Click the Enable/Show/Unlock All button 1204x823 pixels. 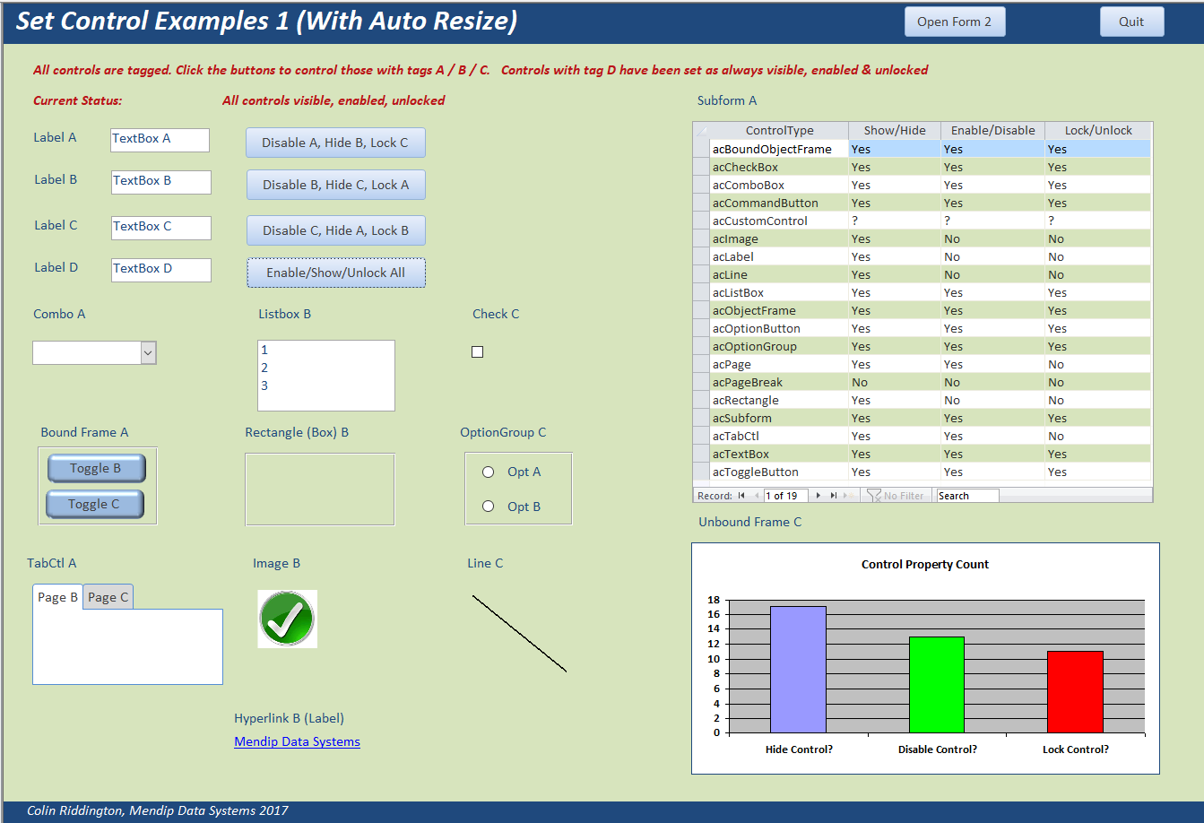[x=336, y=273]
